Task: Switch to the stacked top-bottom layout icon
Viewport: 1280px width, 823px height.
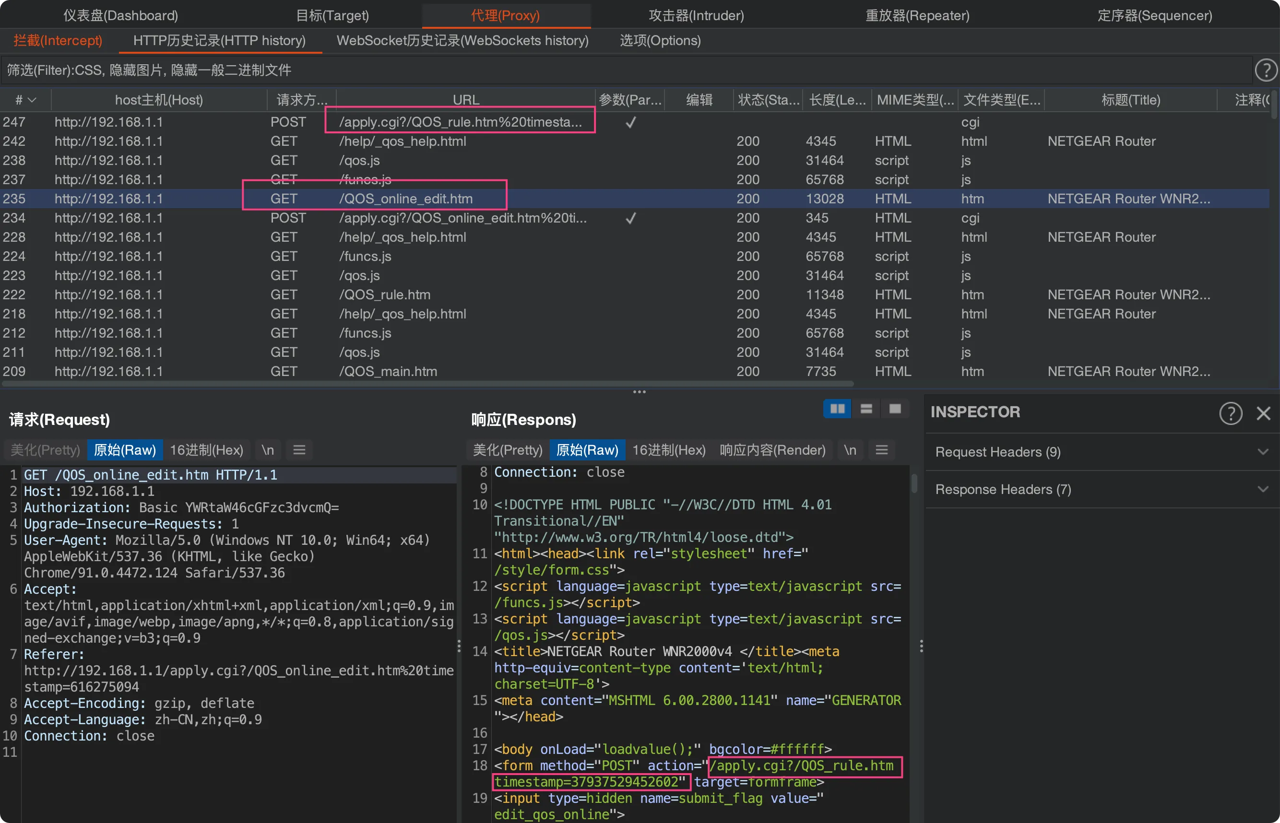Action: point(866,409)
